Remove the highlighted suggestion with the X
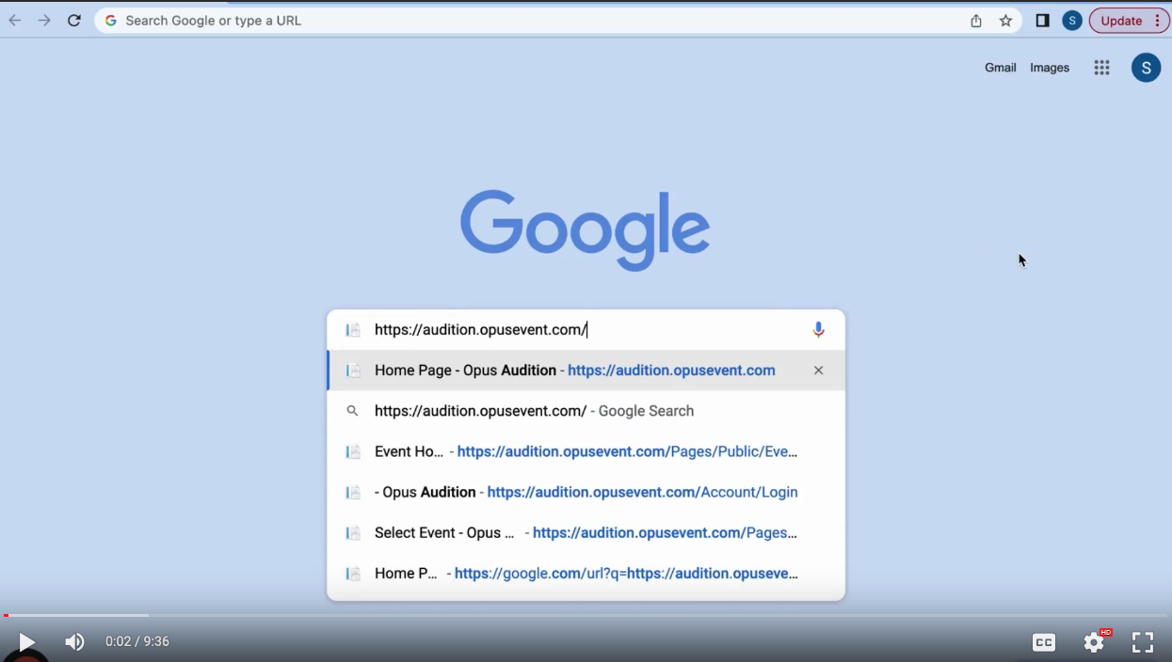This screenshot has height=662, width=1172. 818,370
